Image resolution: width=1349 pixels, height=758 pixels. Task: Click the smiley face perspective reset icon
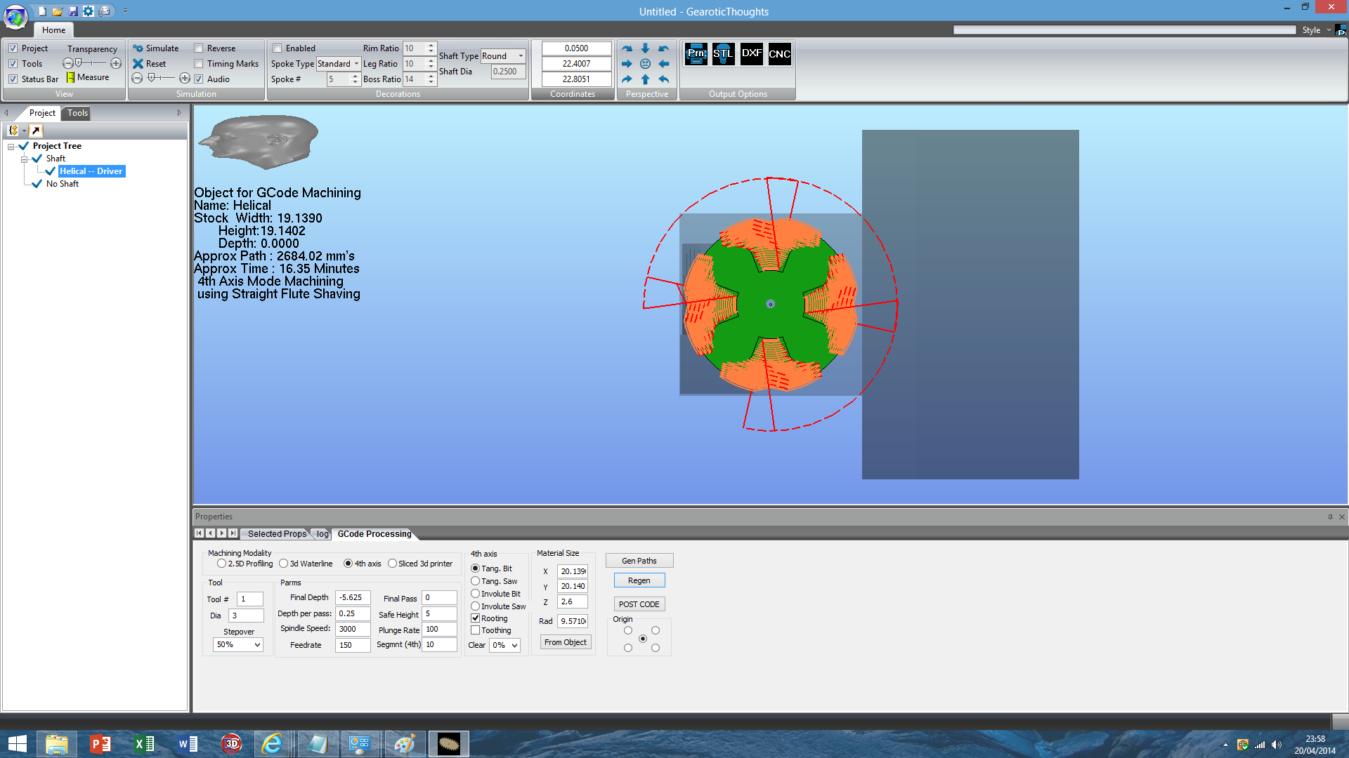(x=645, y=64)
